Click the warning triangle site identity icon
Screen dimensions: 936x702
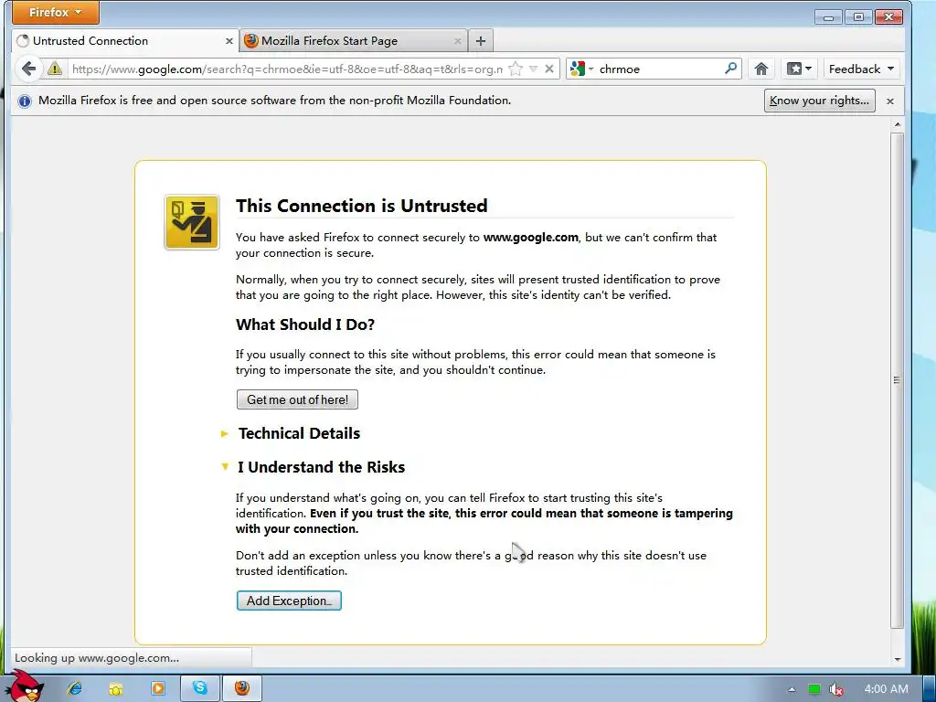tap(55, 69)
